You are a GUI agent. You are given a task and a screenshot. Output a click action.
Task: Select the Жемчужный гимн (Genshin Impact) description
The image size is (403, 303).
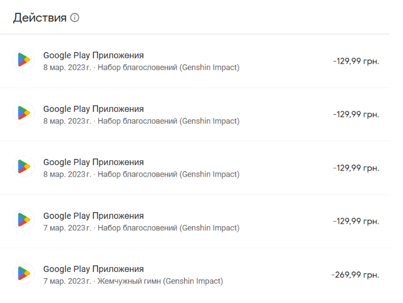tap(160, 281)
